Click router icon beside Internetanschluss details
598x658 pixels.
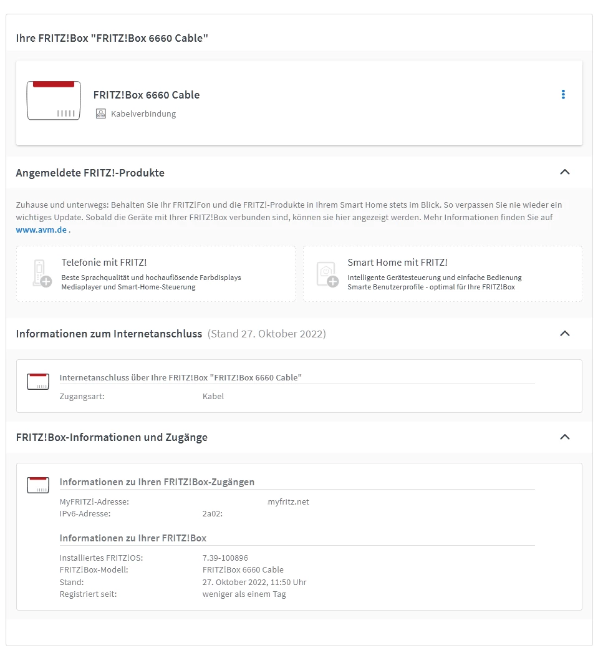click(38, 382)
